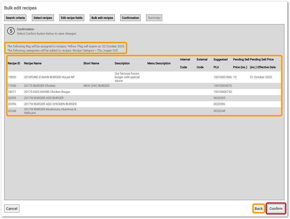Click the Suggested PLU column header
The image size is (290, 219).
220,63
